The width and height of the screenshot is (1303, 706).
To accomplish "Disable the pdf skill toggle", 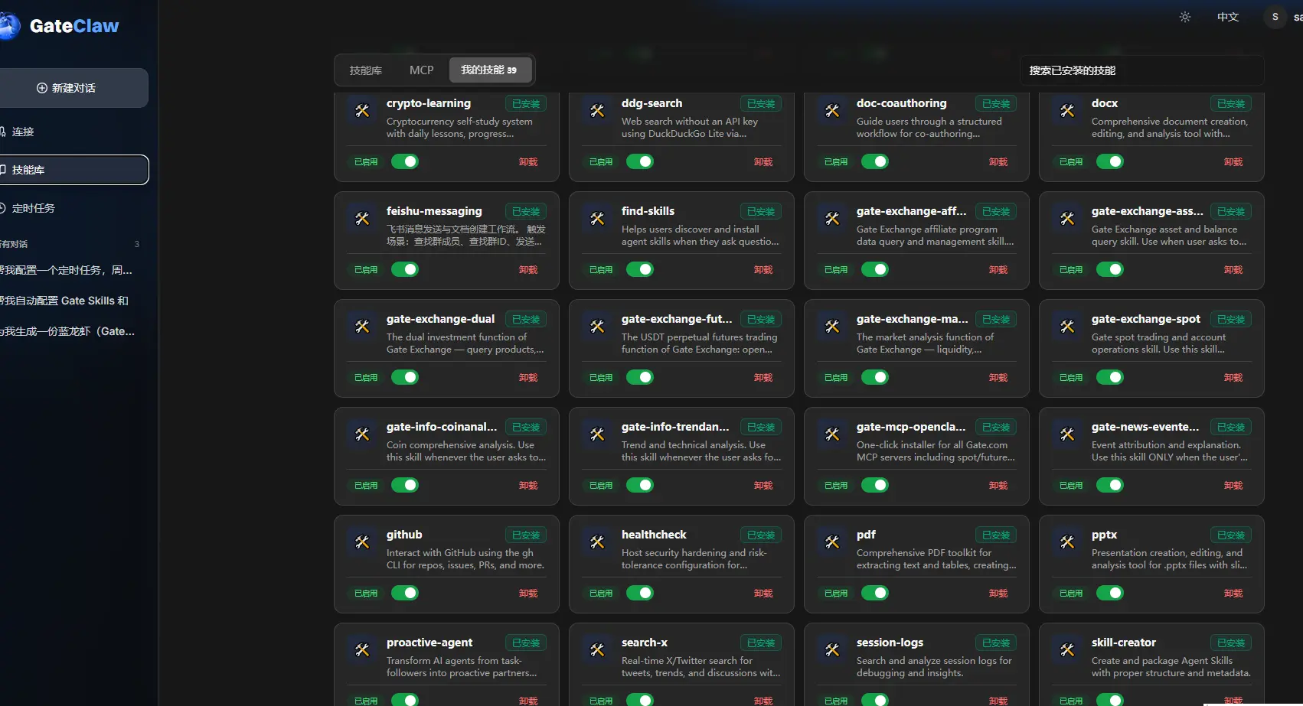I will [x=875, y=593].
